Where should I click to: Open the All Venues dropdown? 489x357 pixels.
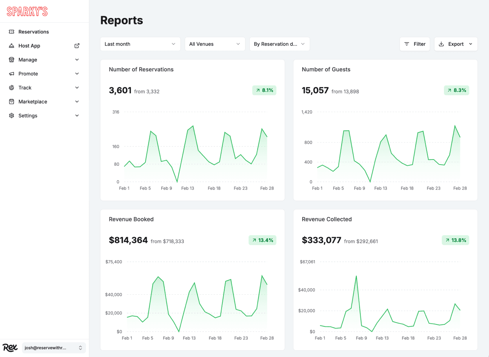215,44
